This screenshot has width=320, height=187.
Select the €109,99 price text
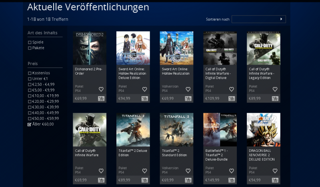pos(212,99)
